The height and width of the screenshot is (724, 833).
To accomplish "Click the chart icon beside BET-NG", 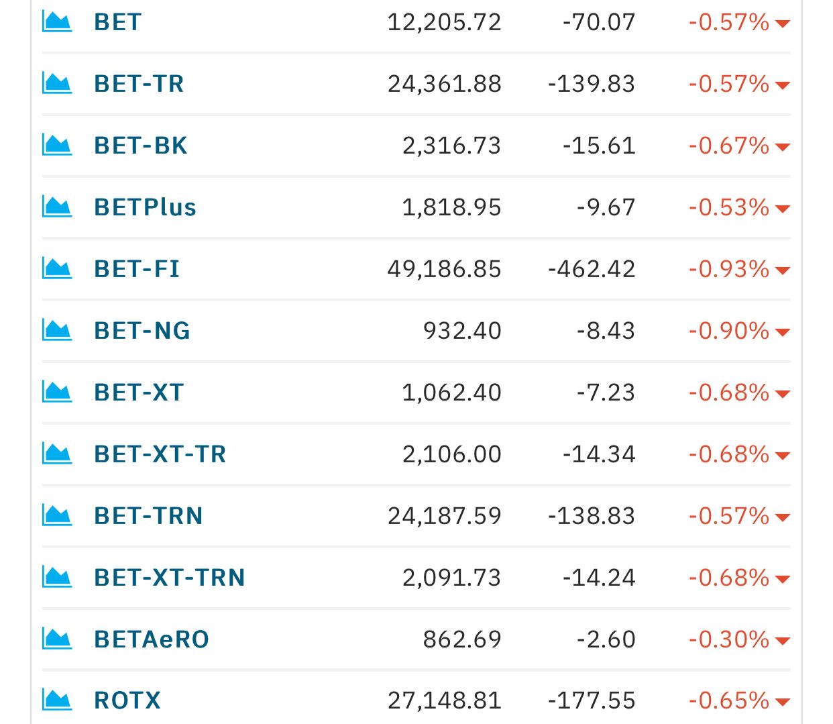I will [x=57, y=331].
